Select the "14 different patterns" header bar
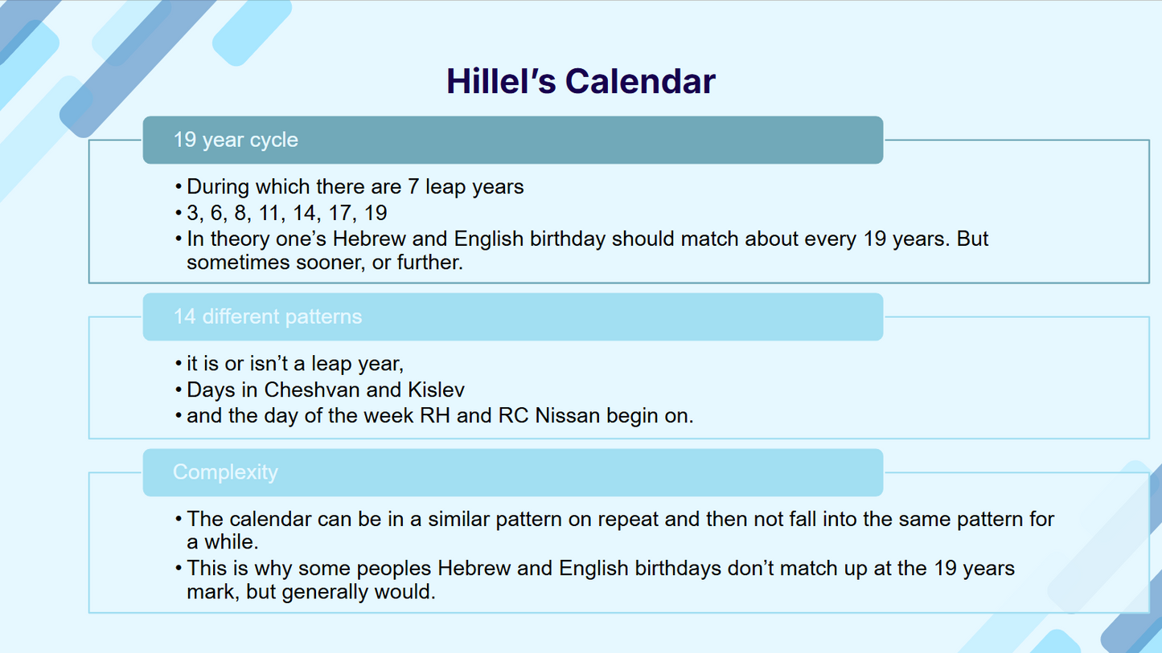 (512, 316)
